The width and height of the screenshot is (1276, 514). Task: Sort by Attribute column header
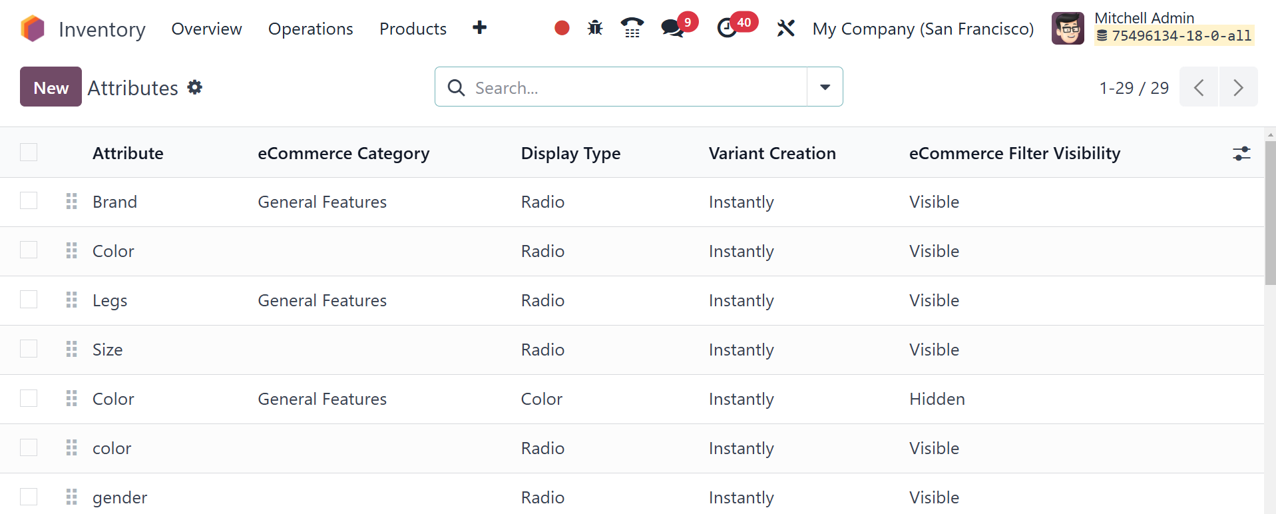(128, 153)
